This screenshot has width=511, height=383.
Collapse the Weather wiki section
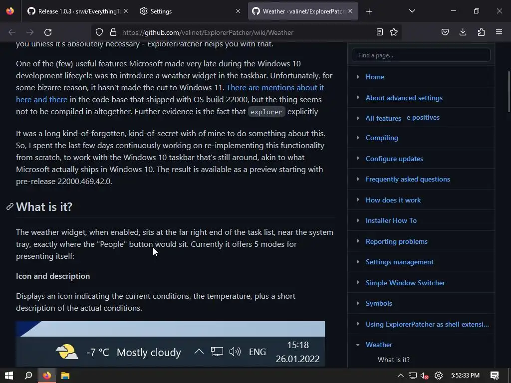[358, 345]
